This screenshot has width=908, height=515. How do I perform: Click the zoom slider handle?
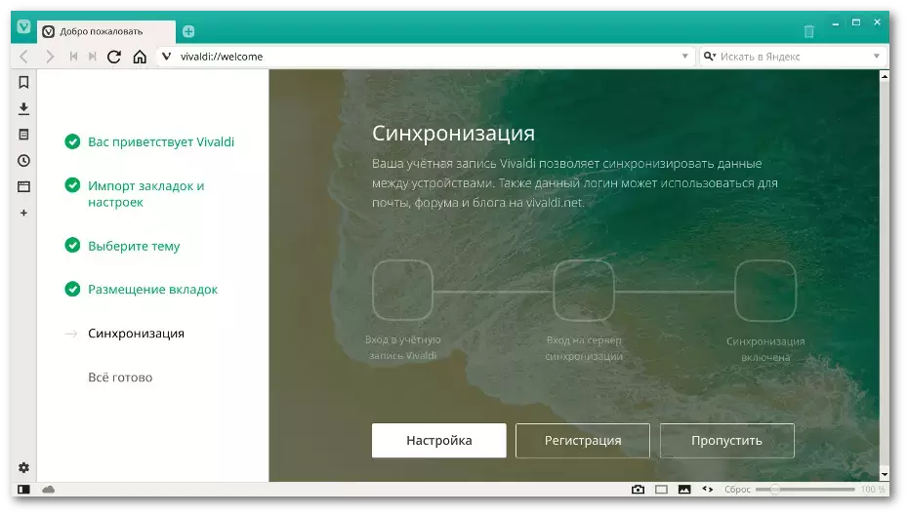pyautogui.click(x=775, y=490)
